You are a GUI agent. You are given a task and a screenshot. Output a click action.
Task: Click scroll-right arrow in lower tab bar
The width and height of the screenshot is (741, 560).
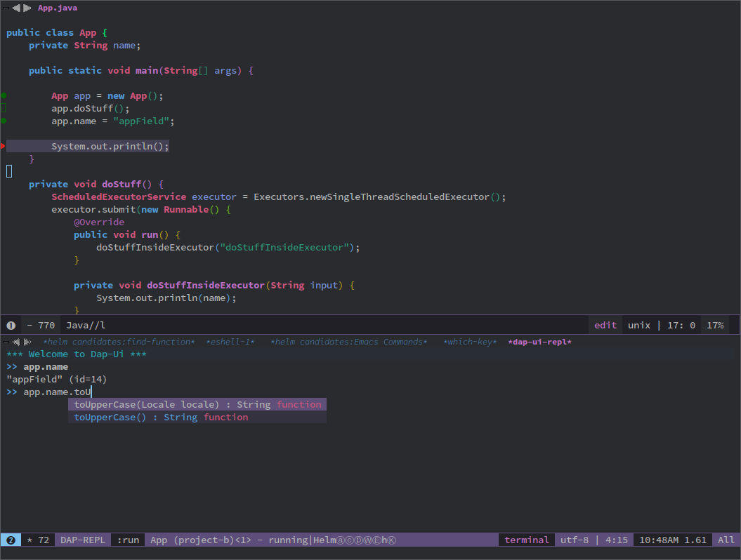[27, 342]
